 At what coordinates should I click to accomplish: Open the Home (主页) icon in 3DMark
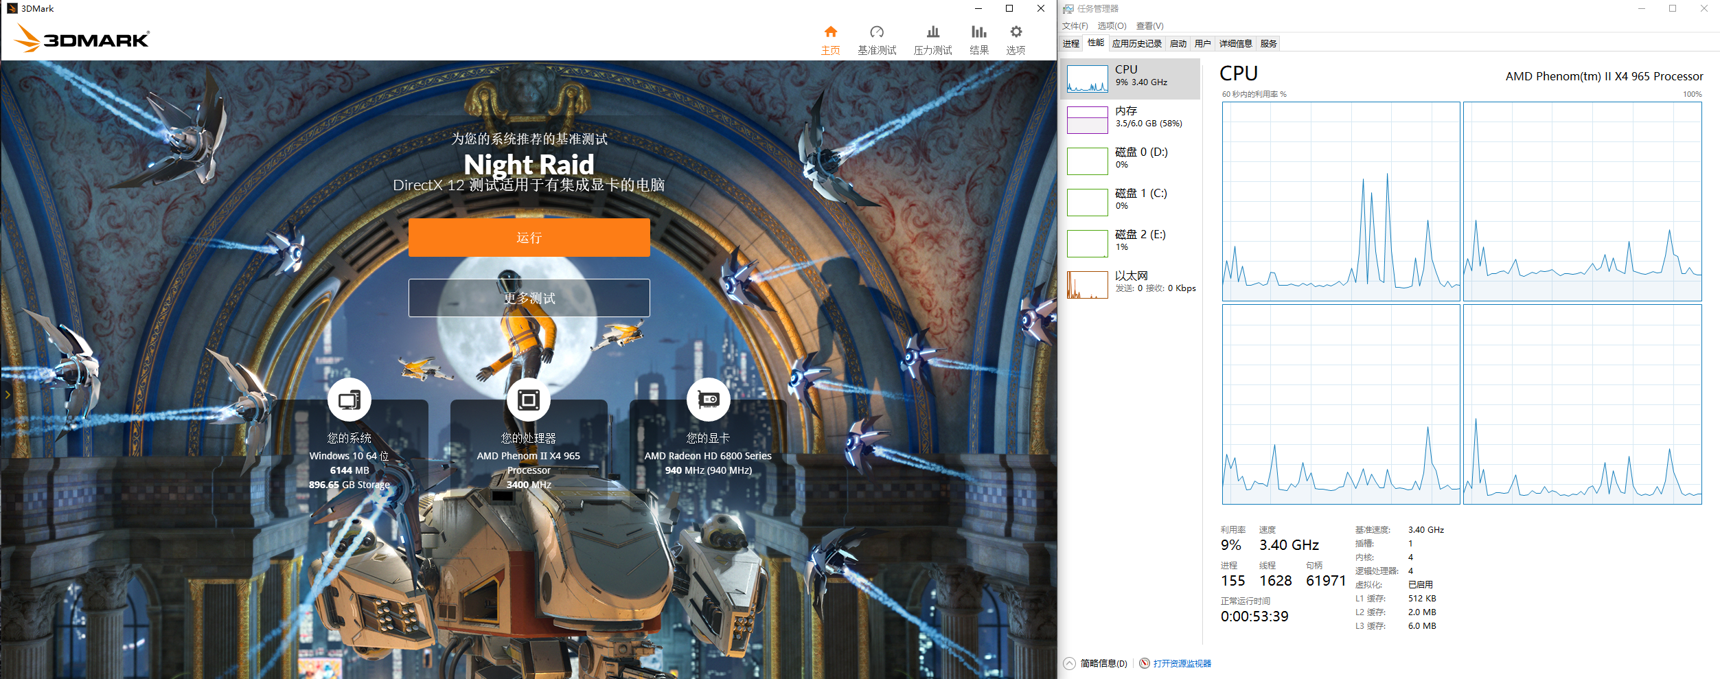click(x=830, y=32)
